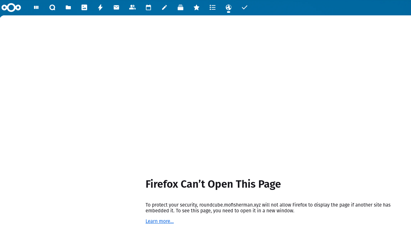Open the Activity lightning bolt app

100,7
